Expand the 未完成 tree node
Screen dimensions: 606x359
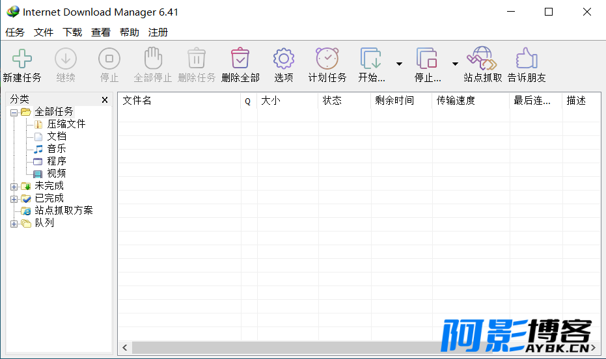click(x=14, y=187)
